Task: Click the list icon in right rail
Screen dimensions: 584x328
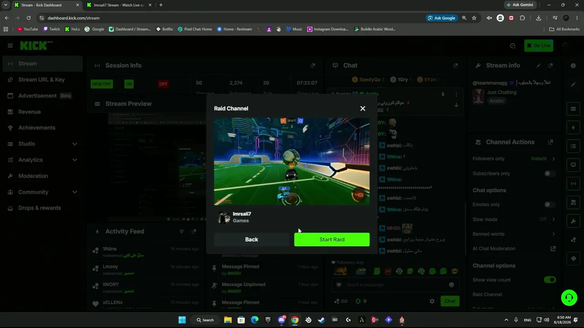Action: click(x=574, y=146)
